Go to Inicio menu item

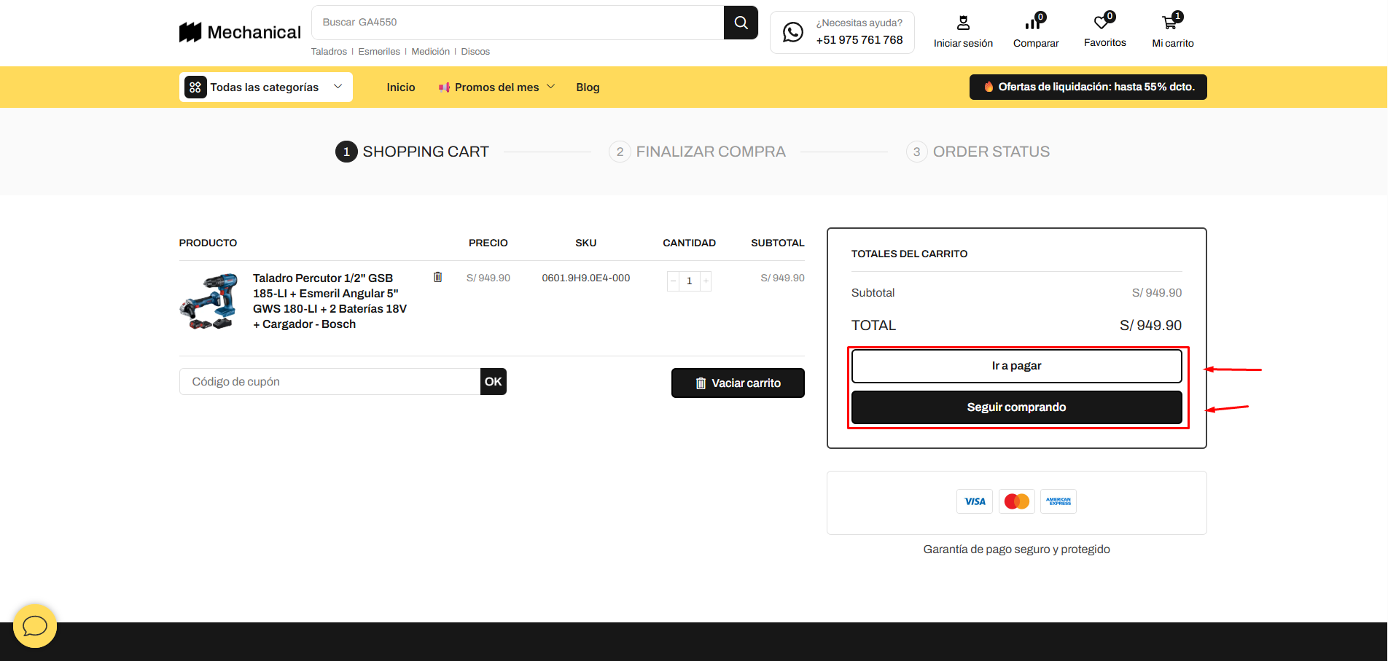click(401, 87)
